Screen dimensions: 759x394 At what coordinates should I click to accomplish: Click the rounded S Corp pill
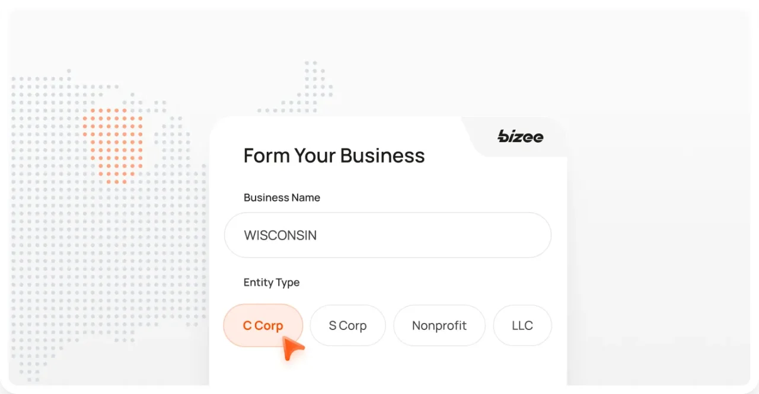pyautogui.click(x=347, y=325)
